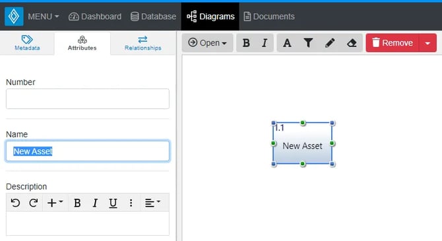Image resolution: width=442 pixels, height=241 pixels.
Task: Toggle bold in the diagram toolbar
Action: [246, 43]
